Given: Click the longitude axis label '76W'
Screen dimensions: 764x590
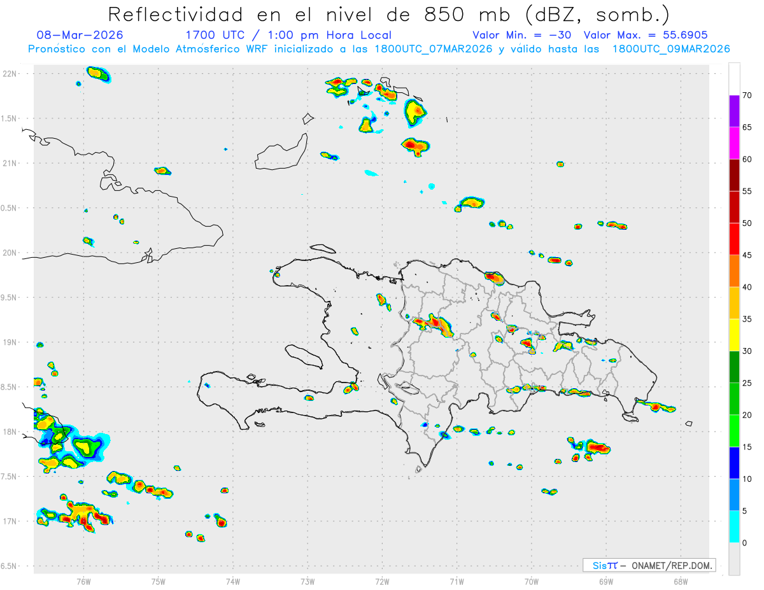Looking at the screenshot, I should [83, 580].
